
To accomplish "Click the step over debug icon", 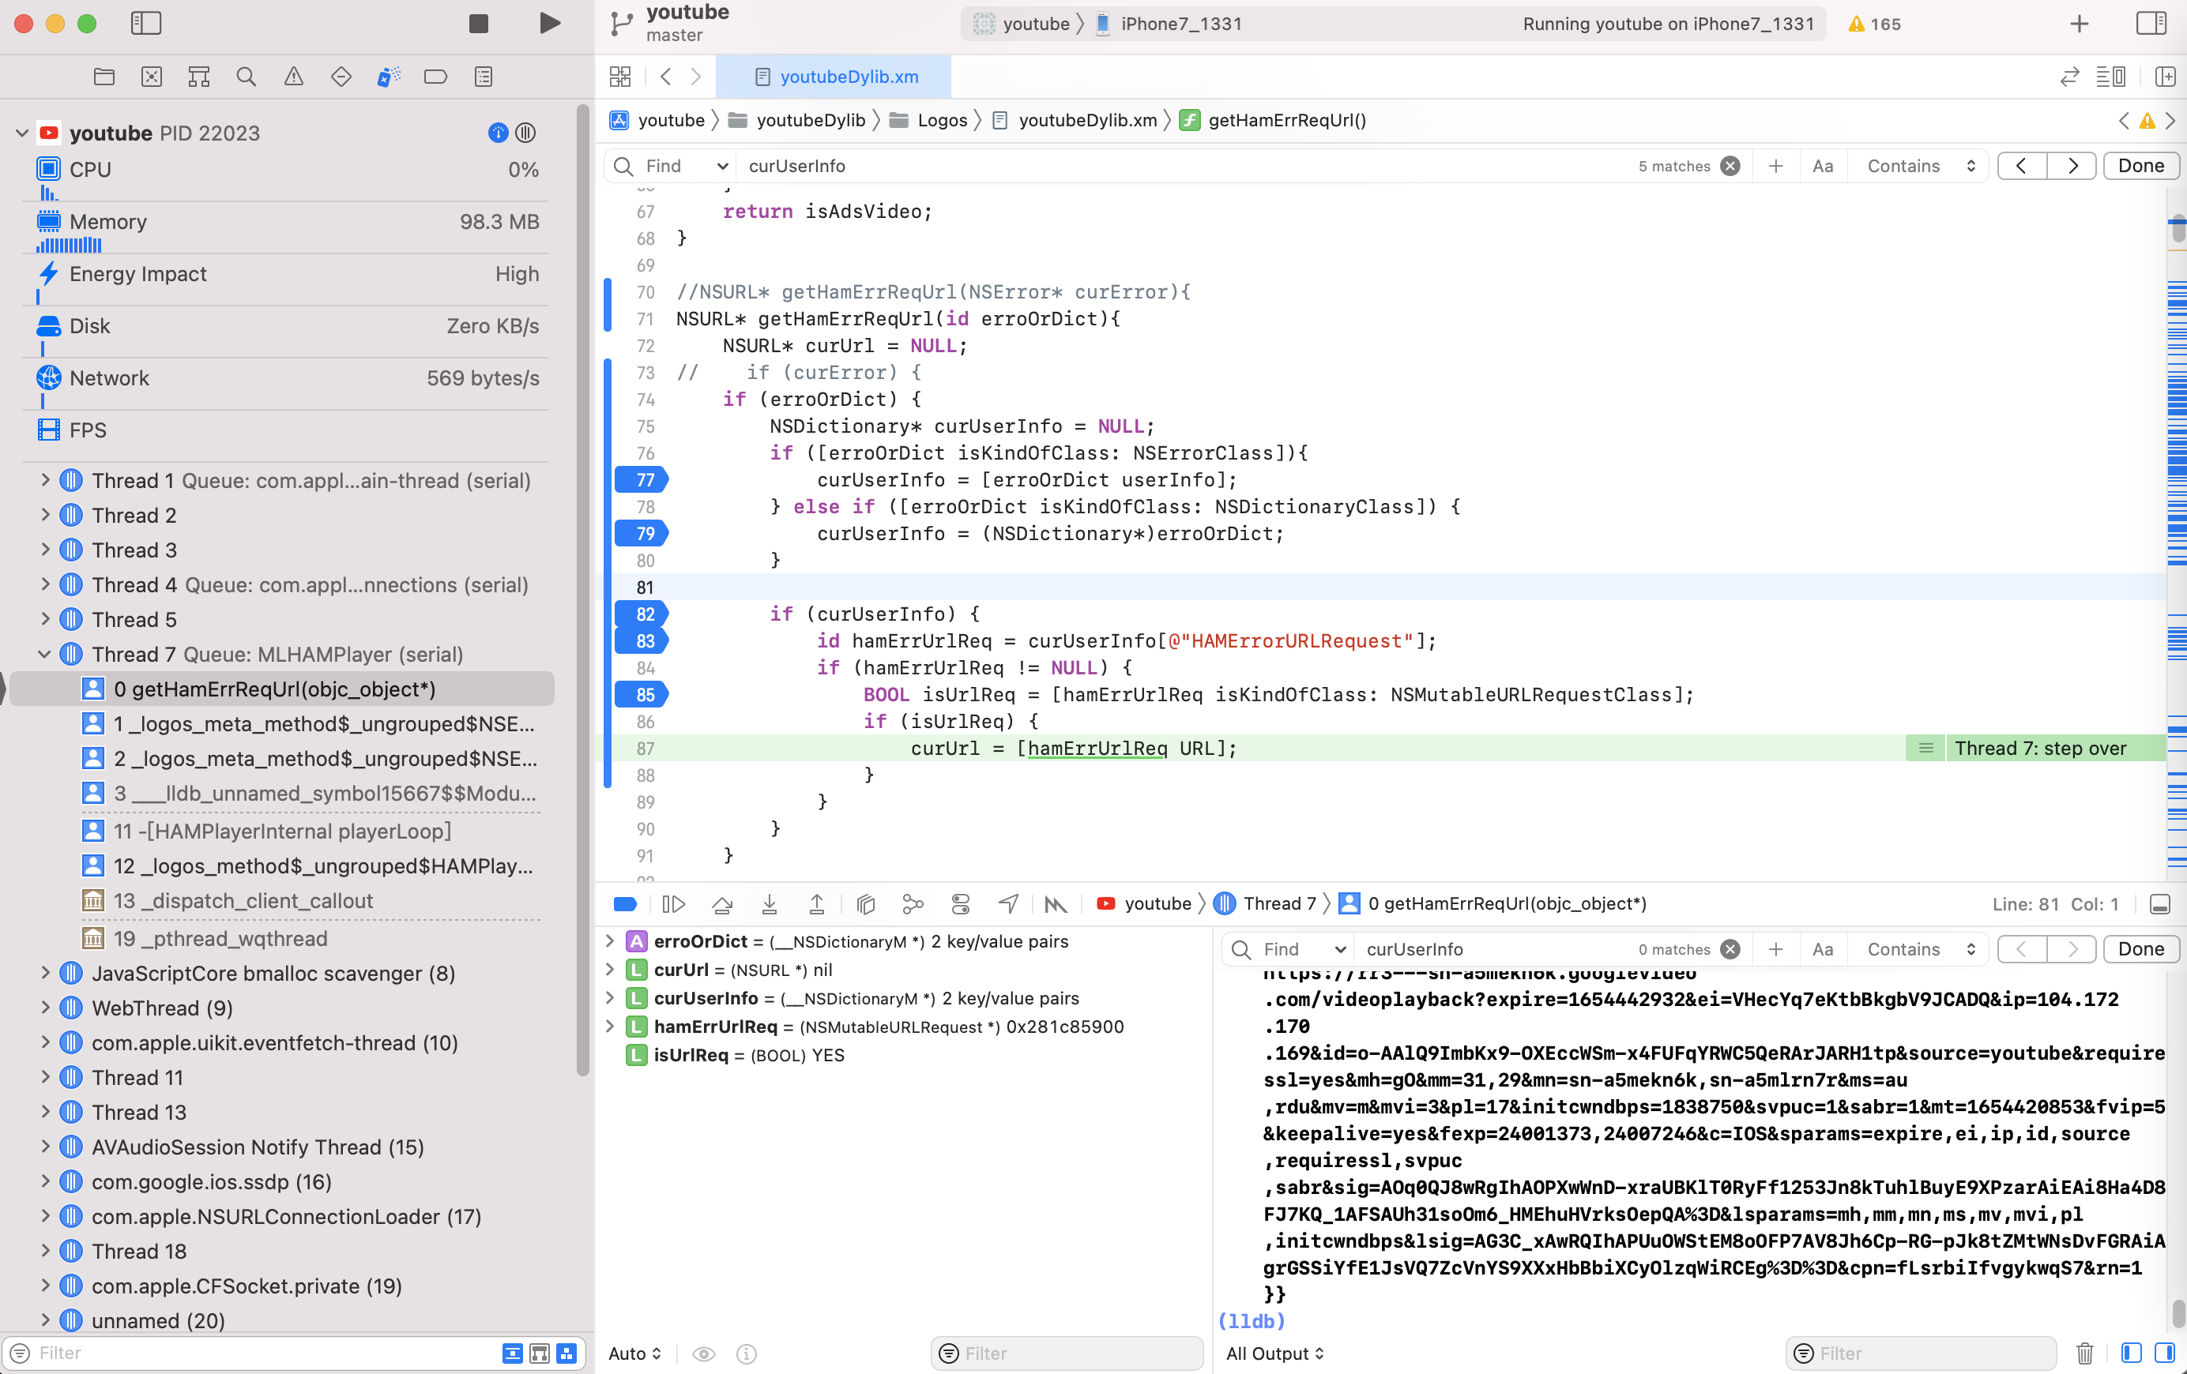I will [722, 904].
